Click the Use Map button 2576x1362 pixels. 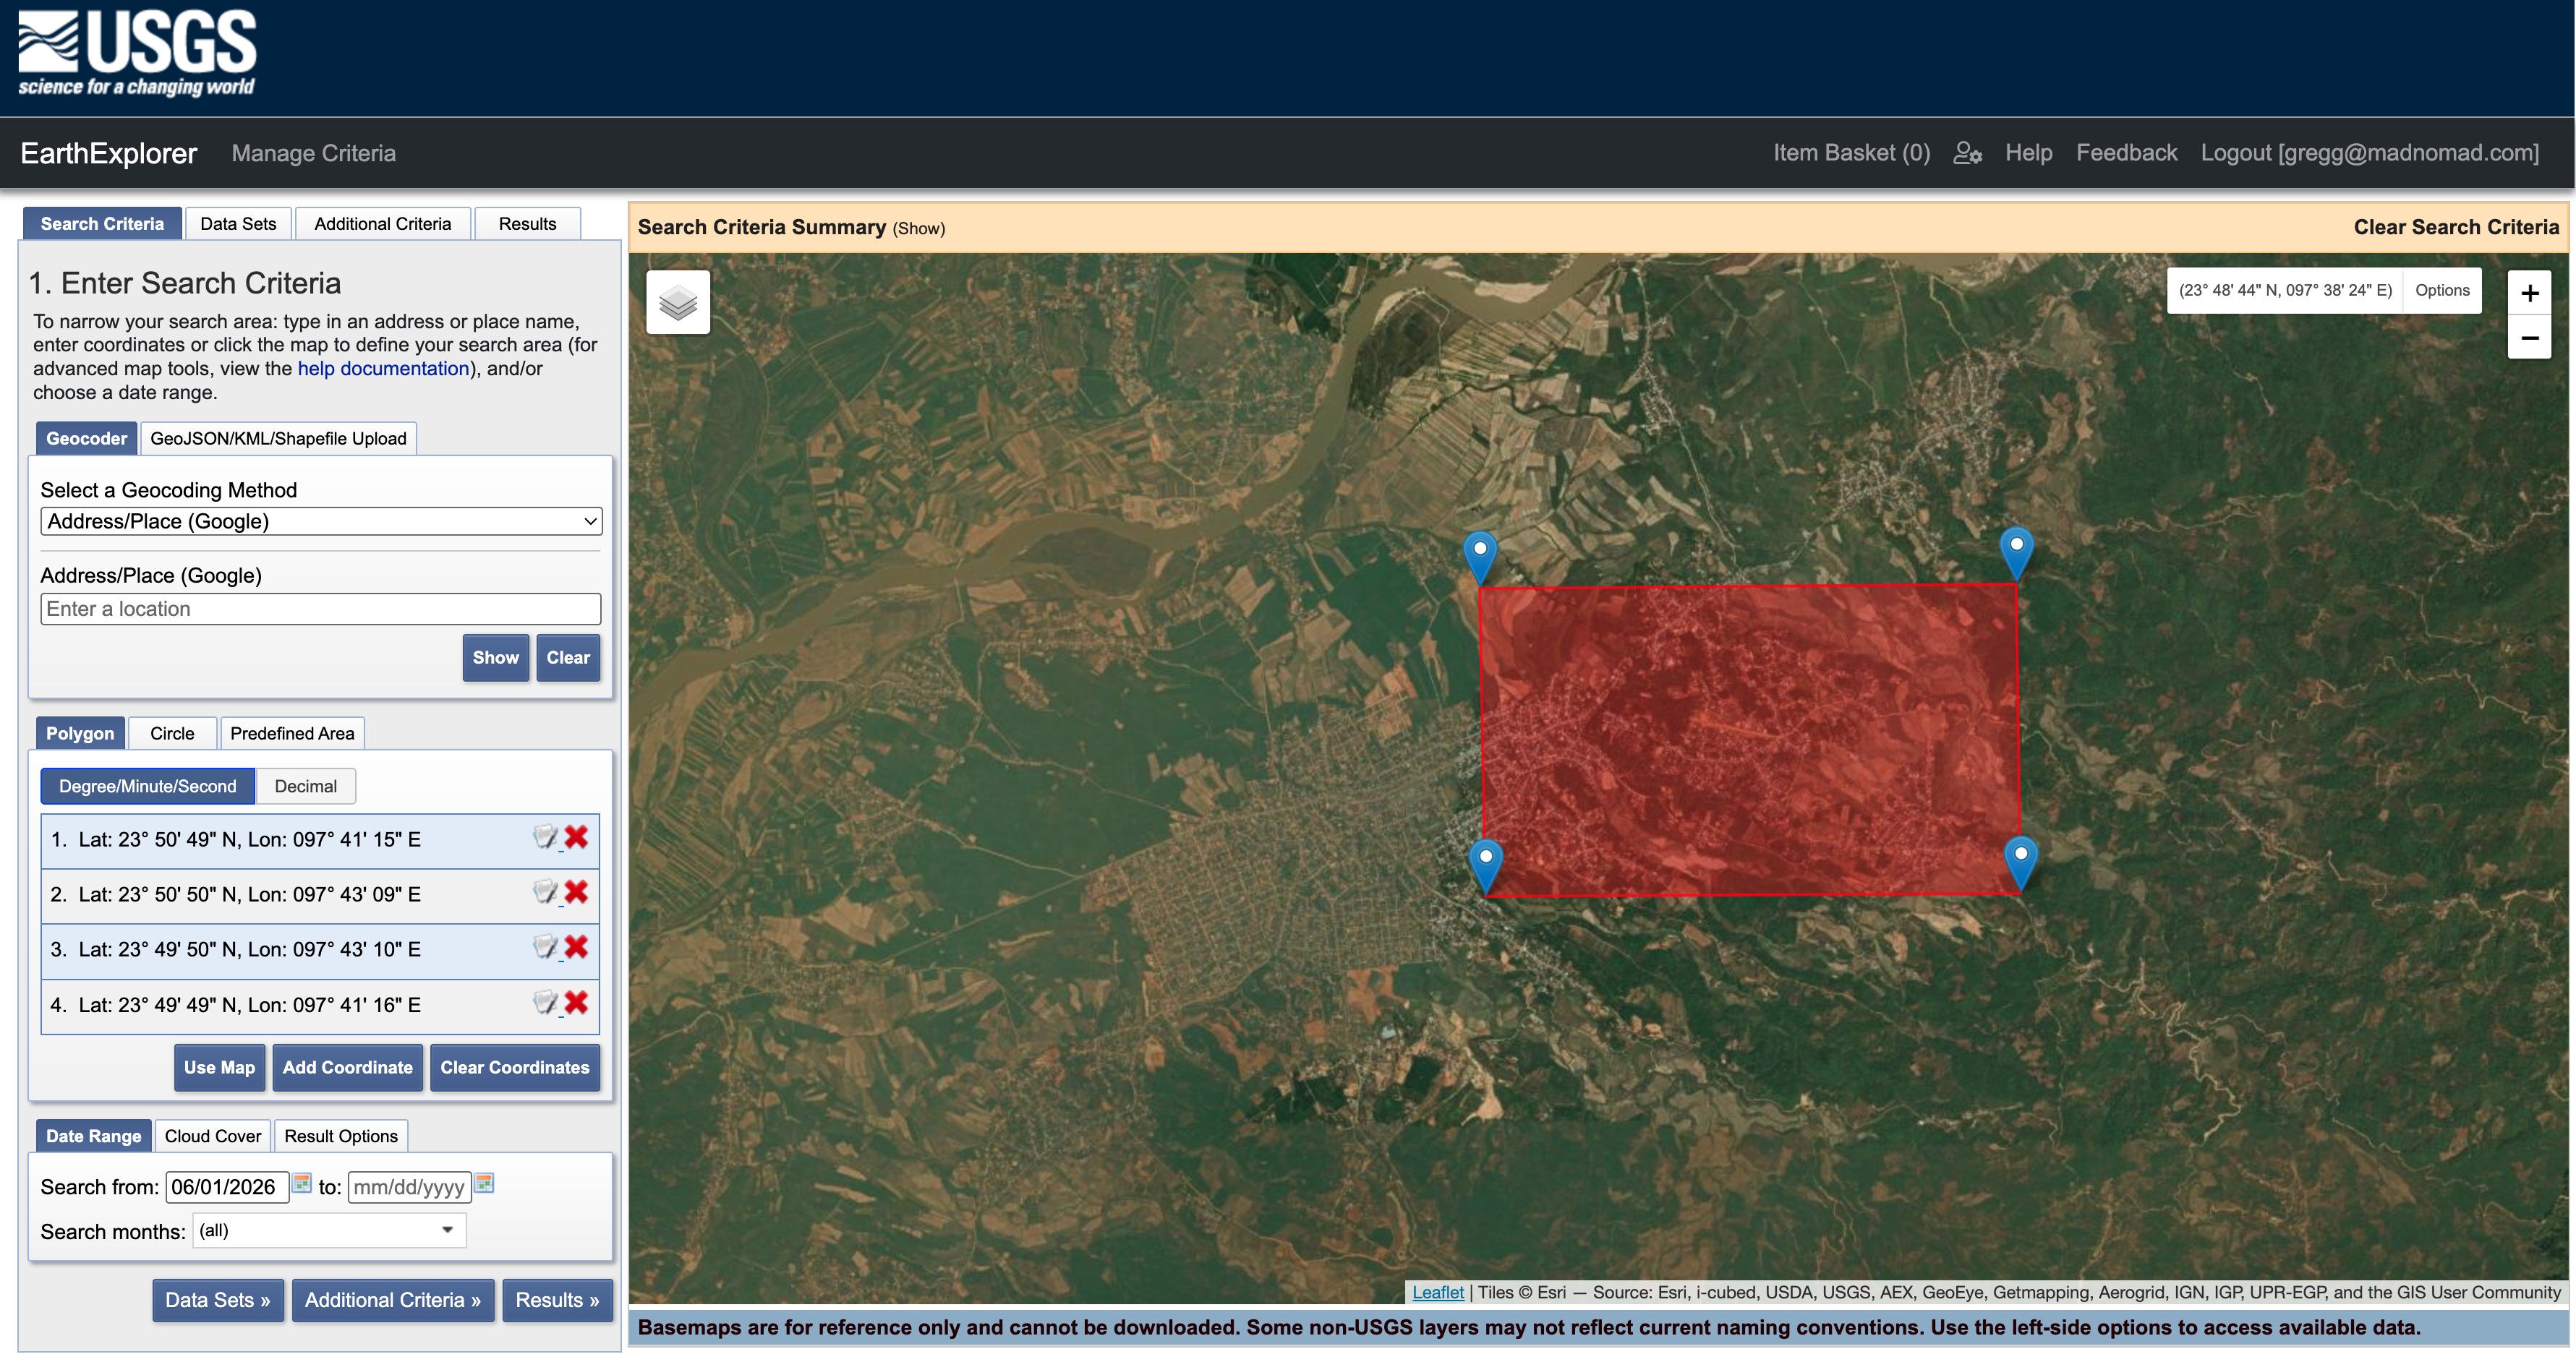pyautogui.click(x=219, y=1068)
